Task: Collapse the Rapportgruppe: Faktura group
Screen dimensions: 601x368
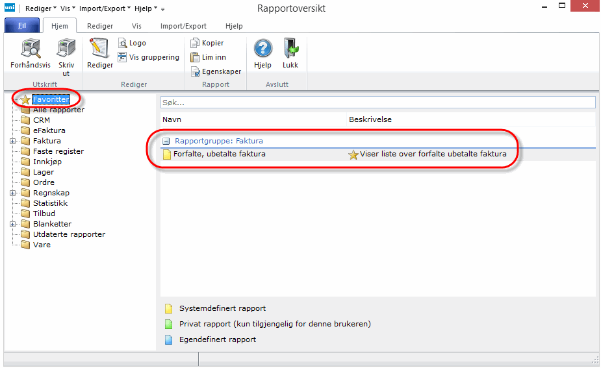Action: 166,141
